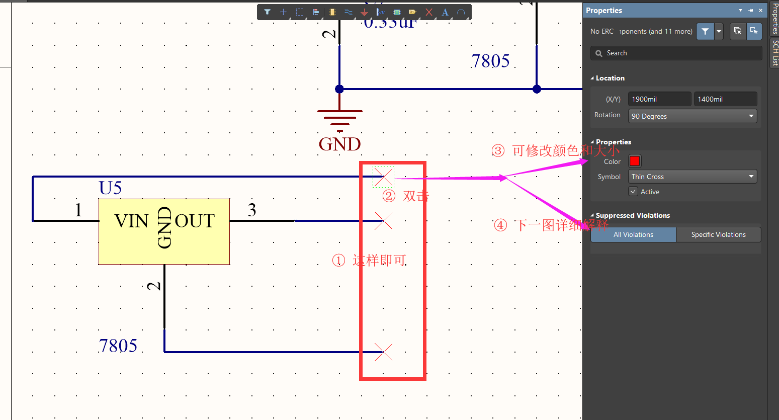Select the Place Arc tool
This screenshot has height=420, width=779.
point(461,12)
